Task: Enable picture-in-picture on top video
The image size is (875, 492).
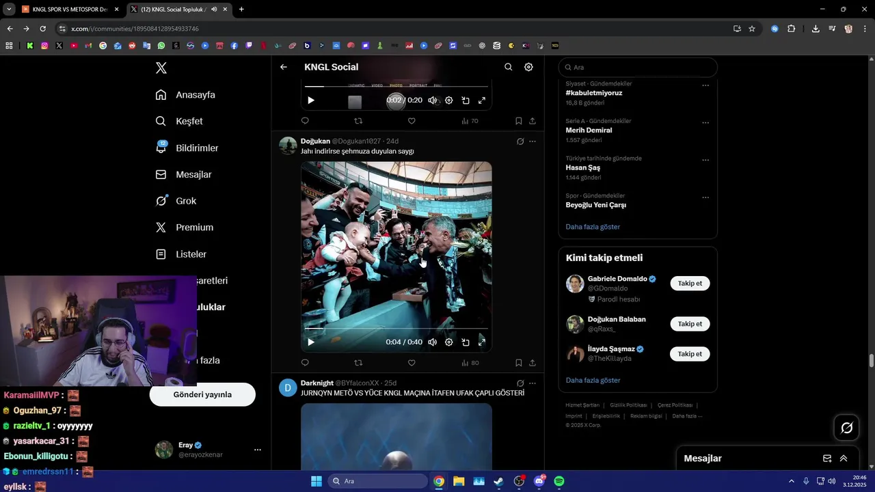Action: [466, 100]
